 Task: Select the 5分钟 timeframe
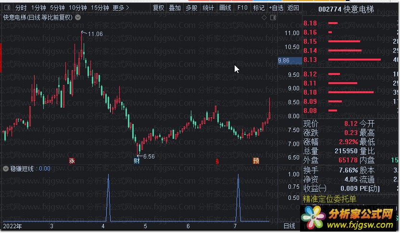coord(57,8)
